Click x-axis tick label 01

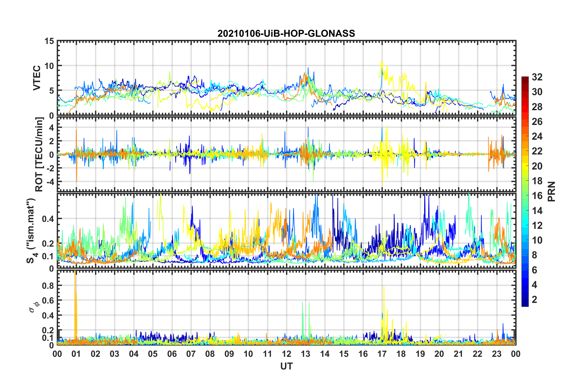click(x=76, y=354)
